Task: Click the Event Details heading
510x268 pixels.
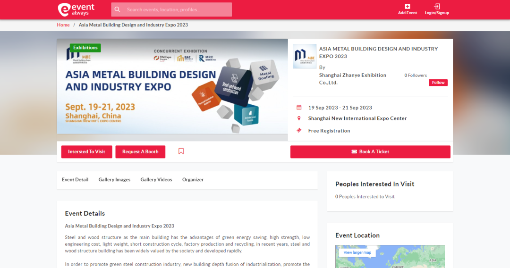Action: 85,213
